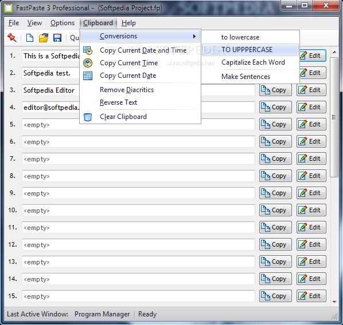Select Reverse Text
The image size is (343, 325).
[x=140, y=102]
